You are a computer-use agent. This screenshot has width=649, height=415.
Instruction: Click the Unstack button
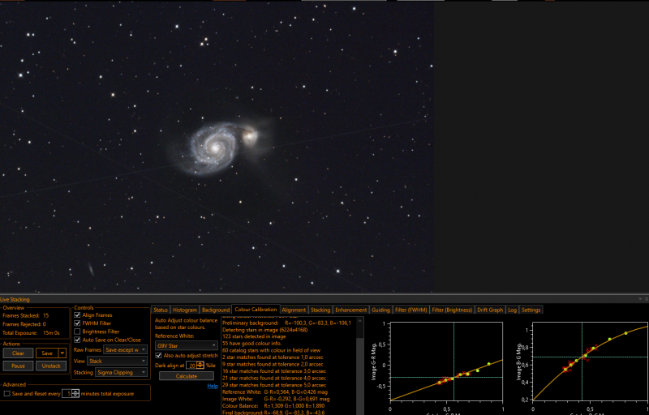click(x=51, y=366)
